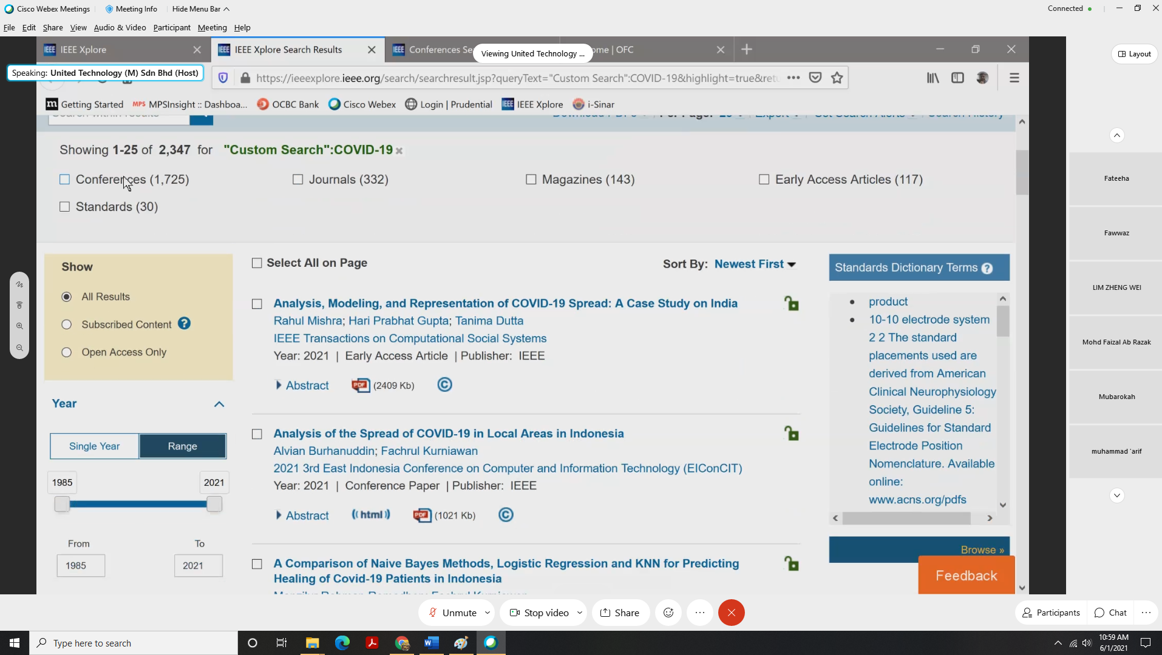Open Webex more options ellipsis

coord(700,613)
